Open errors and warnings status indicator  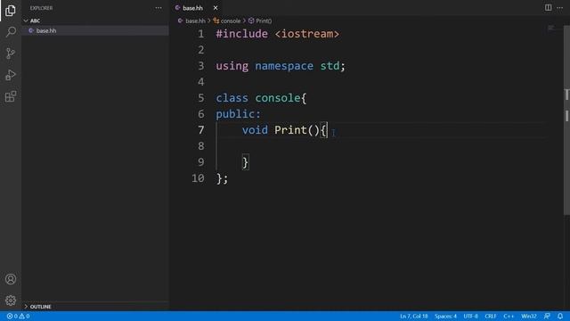(18, 316)
